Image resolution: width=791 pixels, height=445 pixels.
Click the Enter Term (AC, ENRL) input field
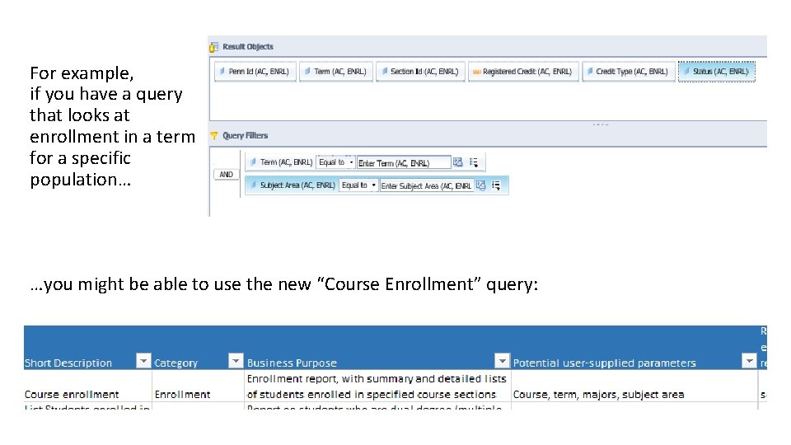(404, 163)
